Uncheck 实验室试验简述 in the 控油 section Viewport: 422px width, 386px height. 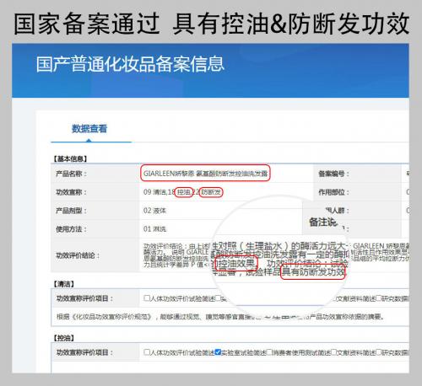point(218,352)
